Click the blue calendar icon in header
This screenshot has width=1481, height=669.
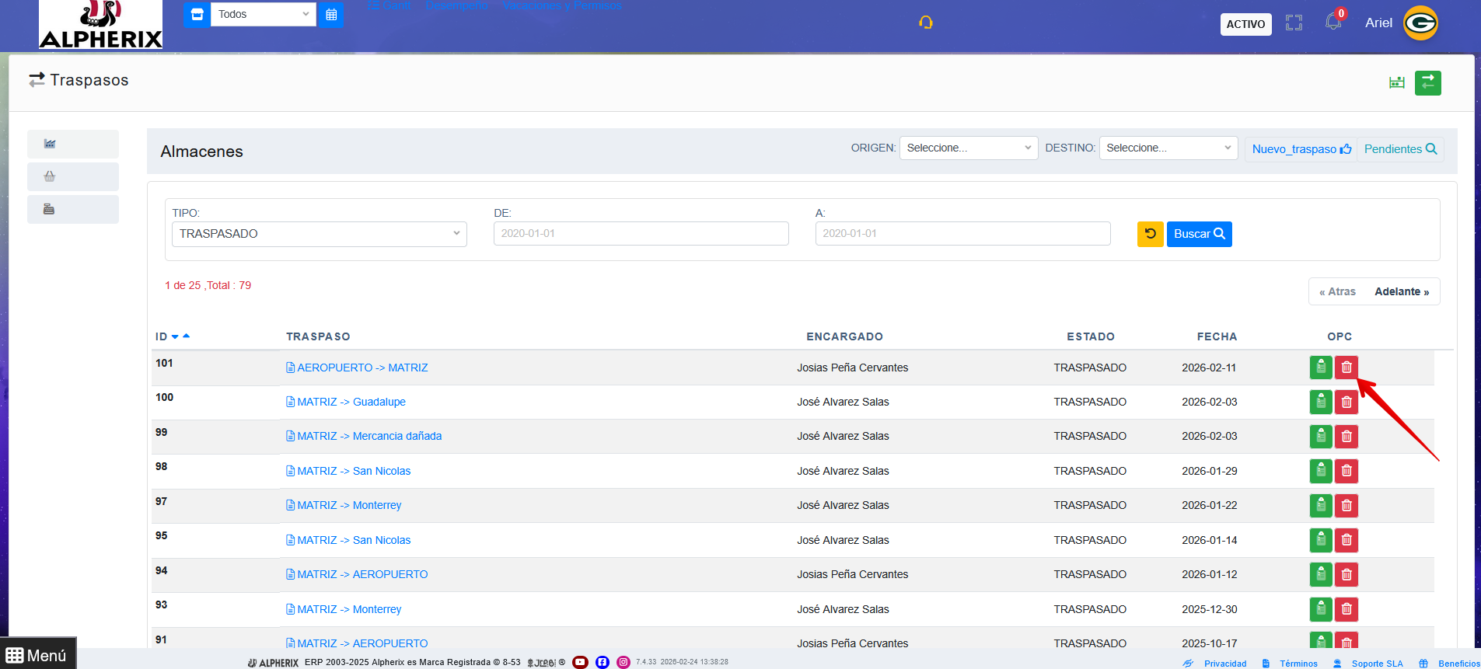click(x=331, y=14)
